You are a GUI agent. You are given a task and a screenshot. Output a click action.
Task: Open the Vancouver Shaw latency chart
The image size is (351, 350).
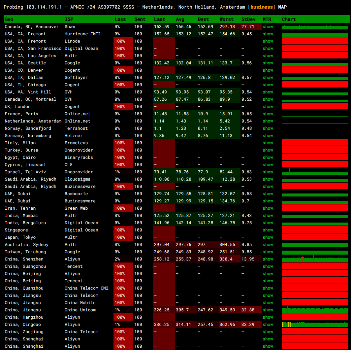[x=315, y=27]
